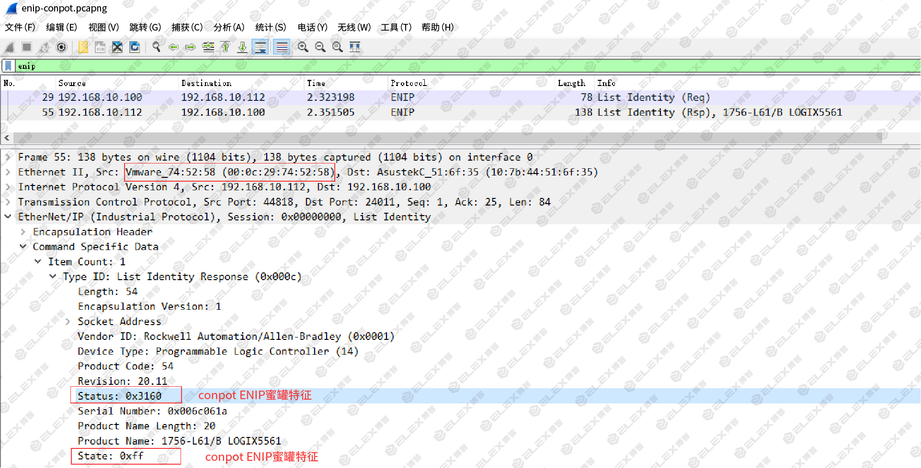Click the find packet magnifier icon
921x468 pixels.
click(x=156, y=47)
